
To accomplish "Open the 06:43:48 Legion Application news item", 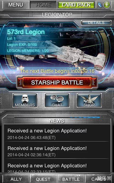I will 57,134.
